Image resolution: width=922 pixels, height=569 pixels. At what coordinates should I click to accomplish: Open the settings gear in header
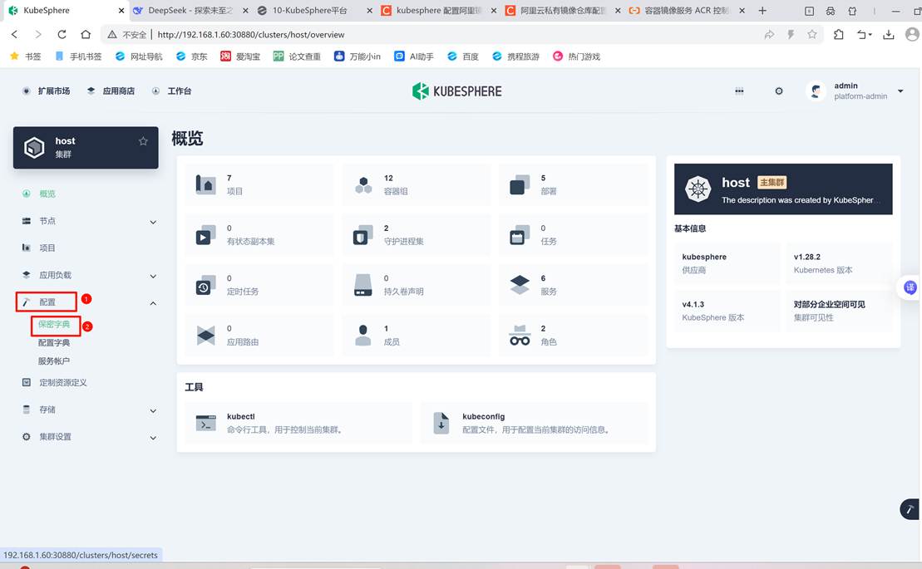[778, 91]
